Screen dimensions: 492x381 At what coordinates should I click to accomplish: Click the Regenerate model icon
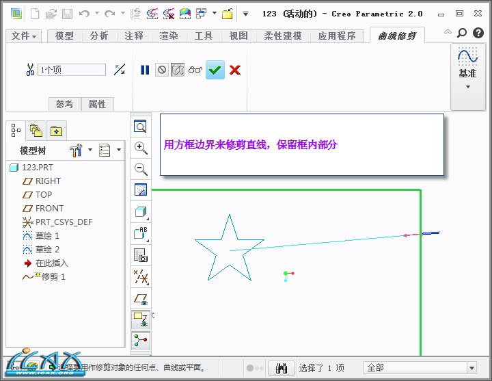pos(135,14)
